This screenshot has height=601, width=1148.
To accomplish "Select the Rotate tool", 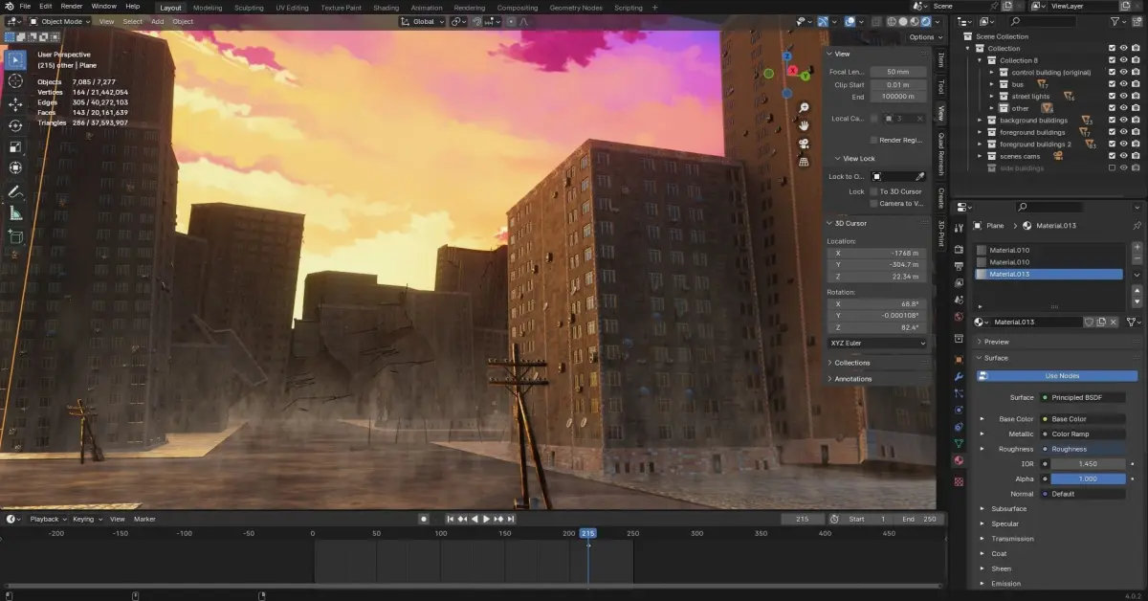I will point(15,125).
